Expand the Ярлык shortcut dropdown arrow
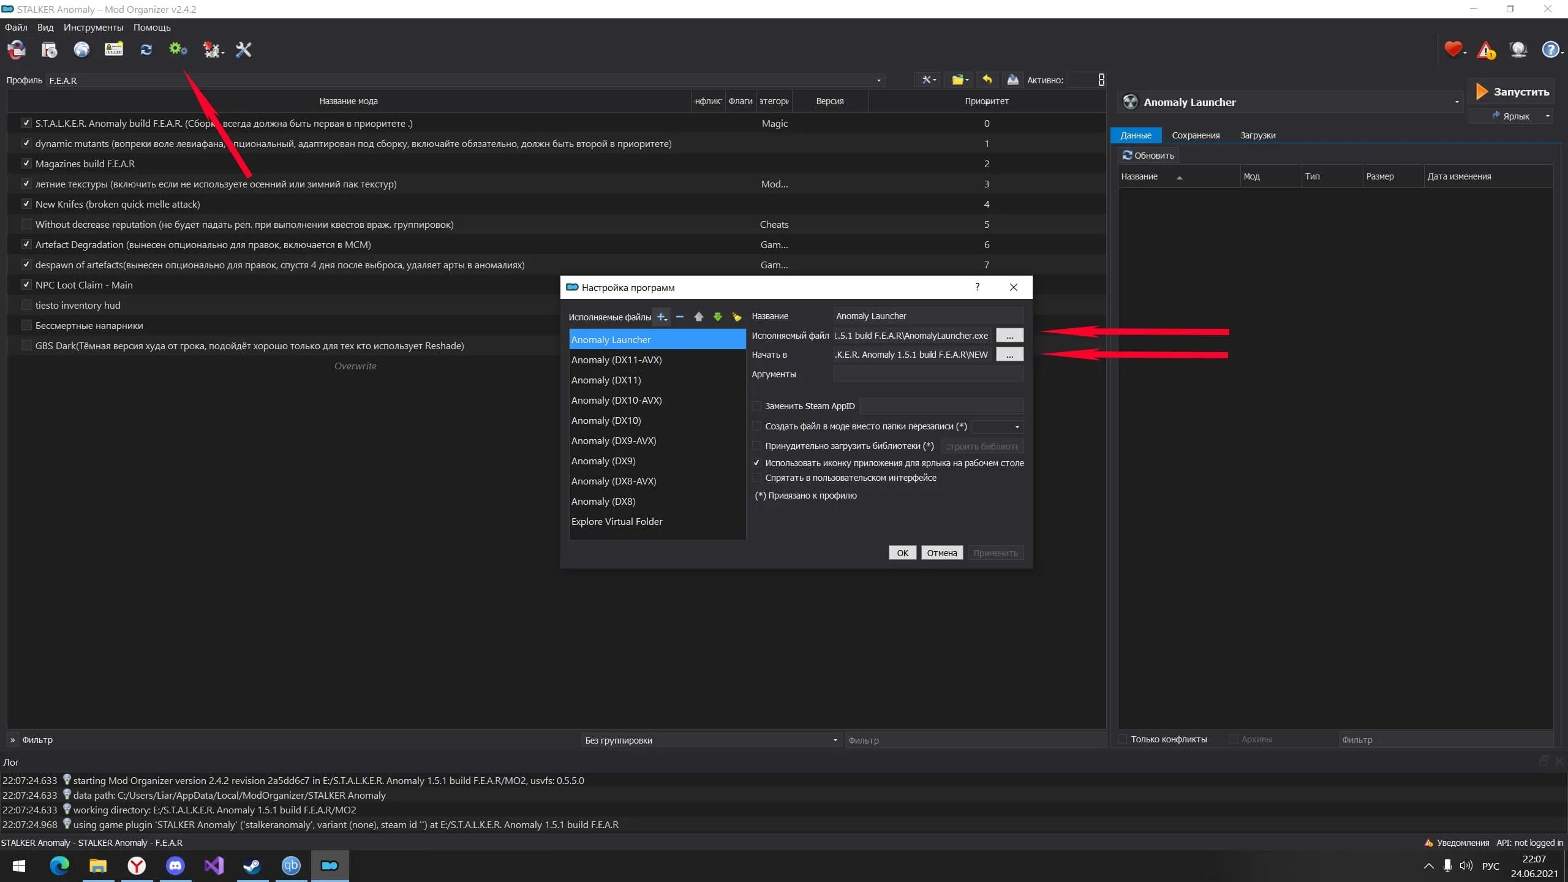This screenshot has height=882, width=1568. (1547, 116)
